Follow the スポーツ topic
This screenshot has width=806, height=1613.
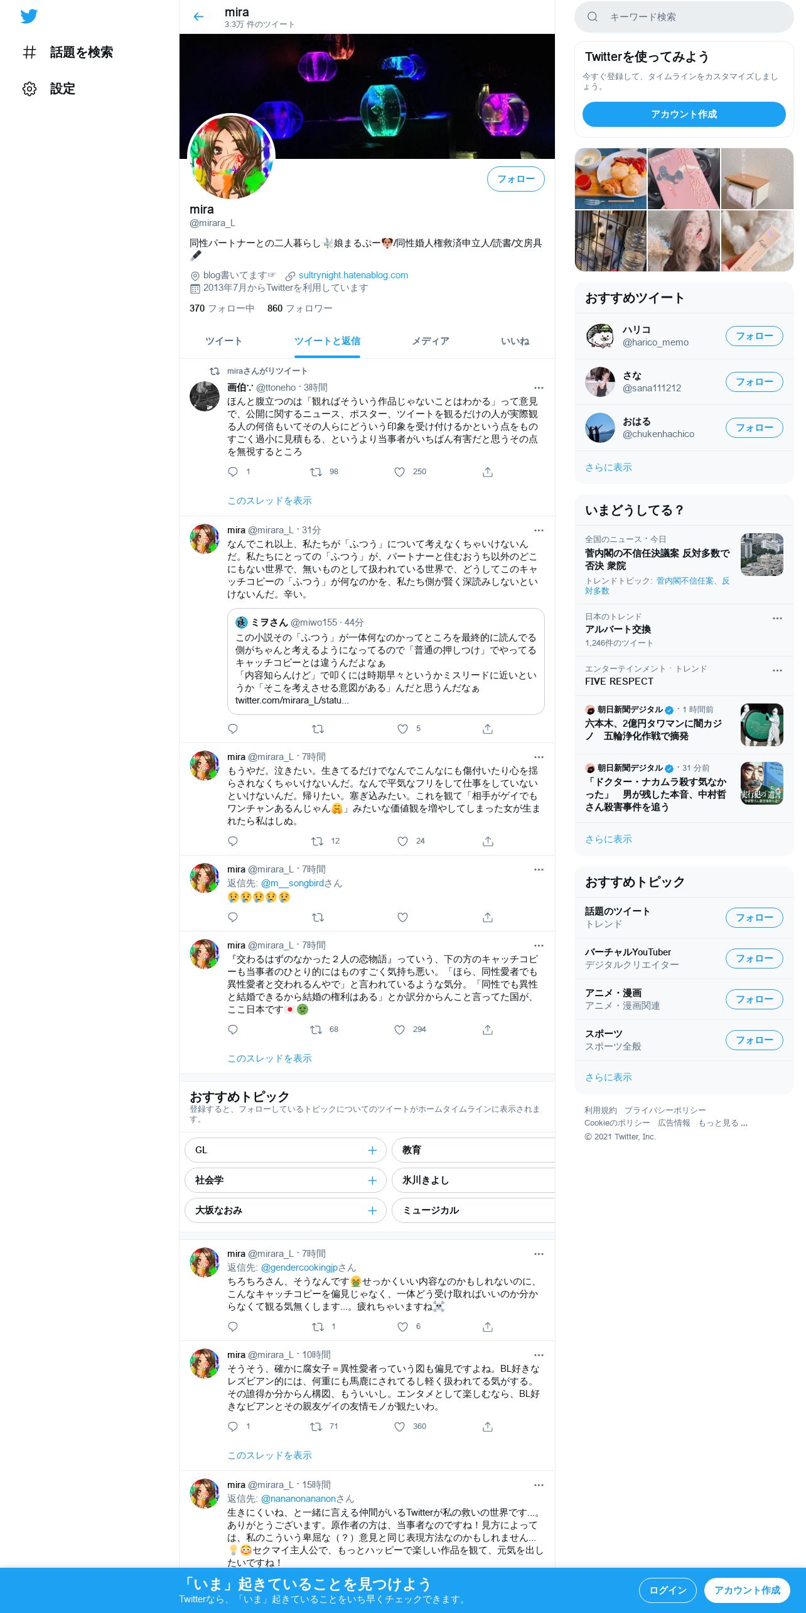point(754,1040)
